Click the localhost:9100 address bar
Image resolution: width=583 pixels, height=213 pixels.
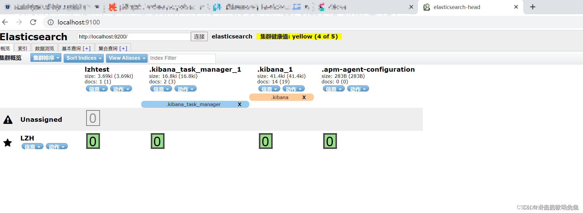tap(312, 22)
